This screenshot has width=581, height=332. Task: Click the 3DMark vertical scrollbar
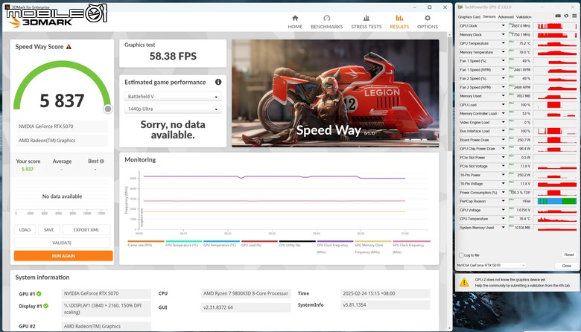point(450,92)
